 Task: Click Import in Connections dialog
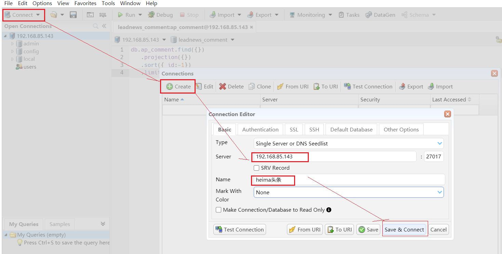440,87
